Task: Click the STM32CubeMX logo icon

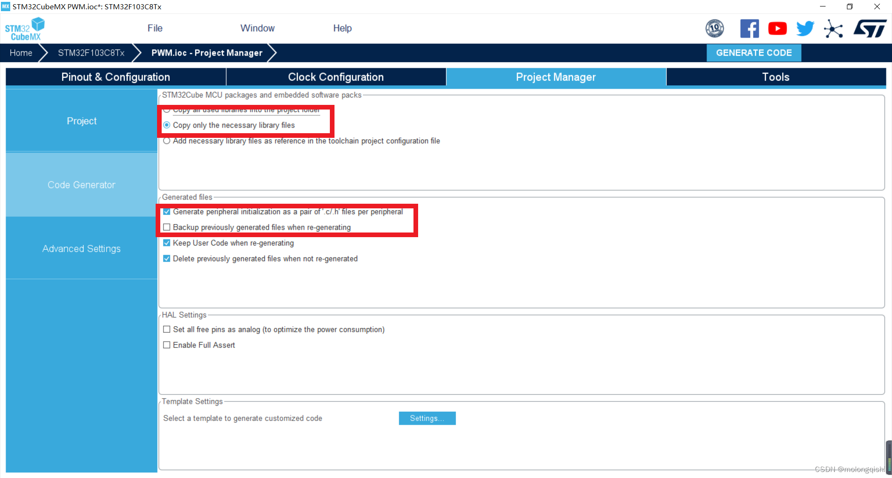Action: coord(25,29)
